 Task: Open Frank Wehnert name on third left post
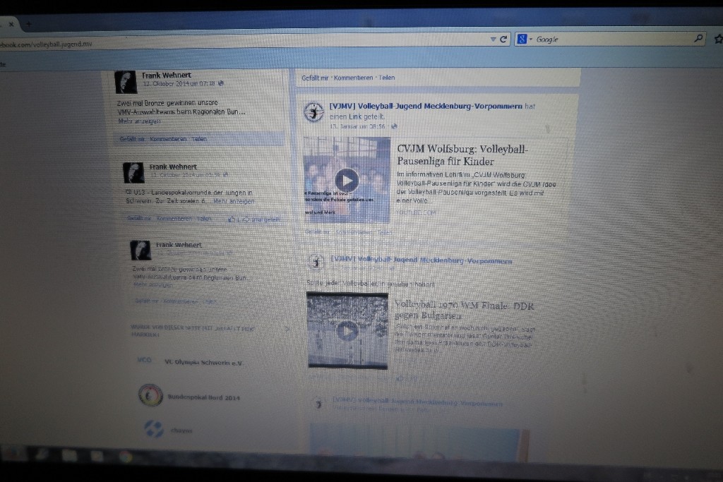tap(179, 245)
